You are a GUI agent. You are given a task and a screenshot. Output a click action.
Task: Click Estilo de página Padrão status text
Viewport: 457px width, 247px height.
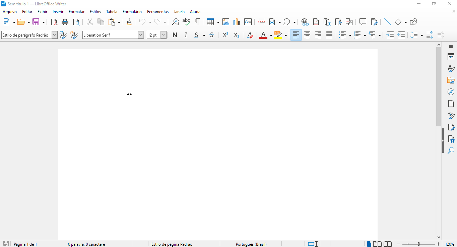point(172,244)
